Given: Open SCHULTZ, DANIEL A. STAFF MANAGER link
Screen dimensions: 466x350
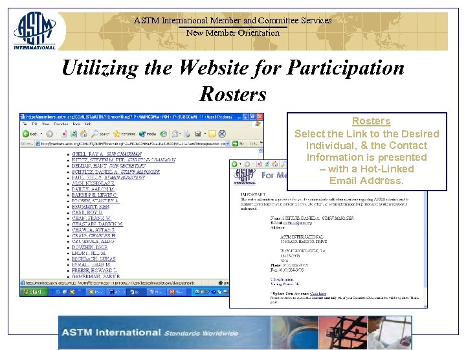Looking at the screenshot, I should click(x=116, y=172).
